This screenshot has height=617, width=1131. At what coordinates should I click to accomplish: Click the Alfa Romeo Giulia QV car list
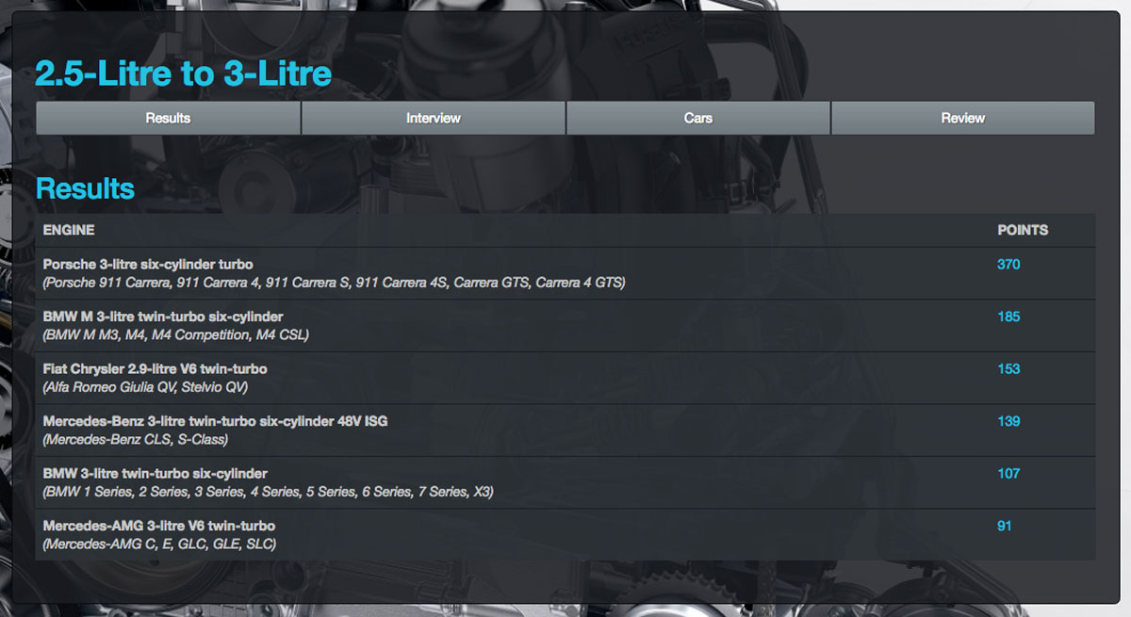(146, 387)
